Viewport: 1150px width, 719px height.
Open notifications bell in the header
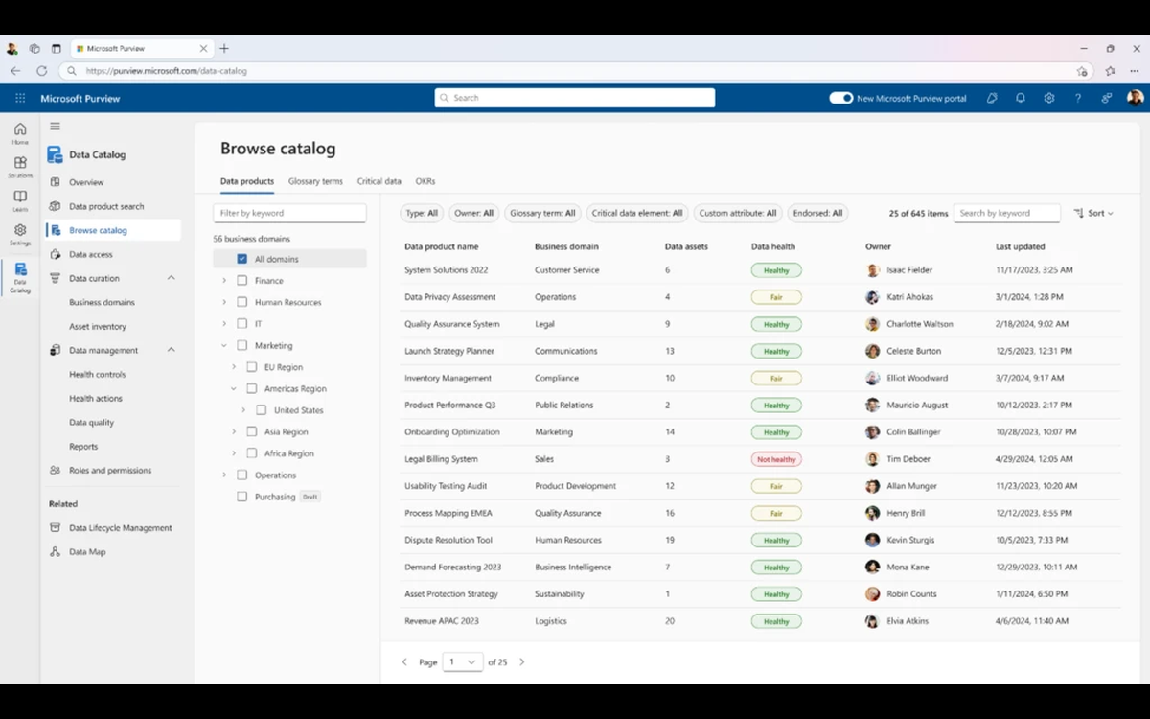[1021, 98]
